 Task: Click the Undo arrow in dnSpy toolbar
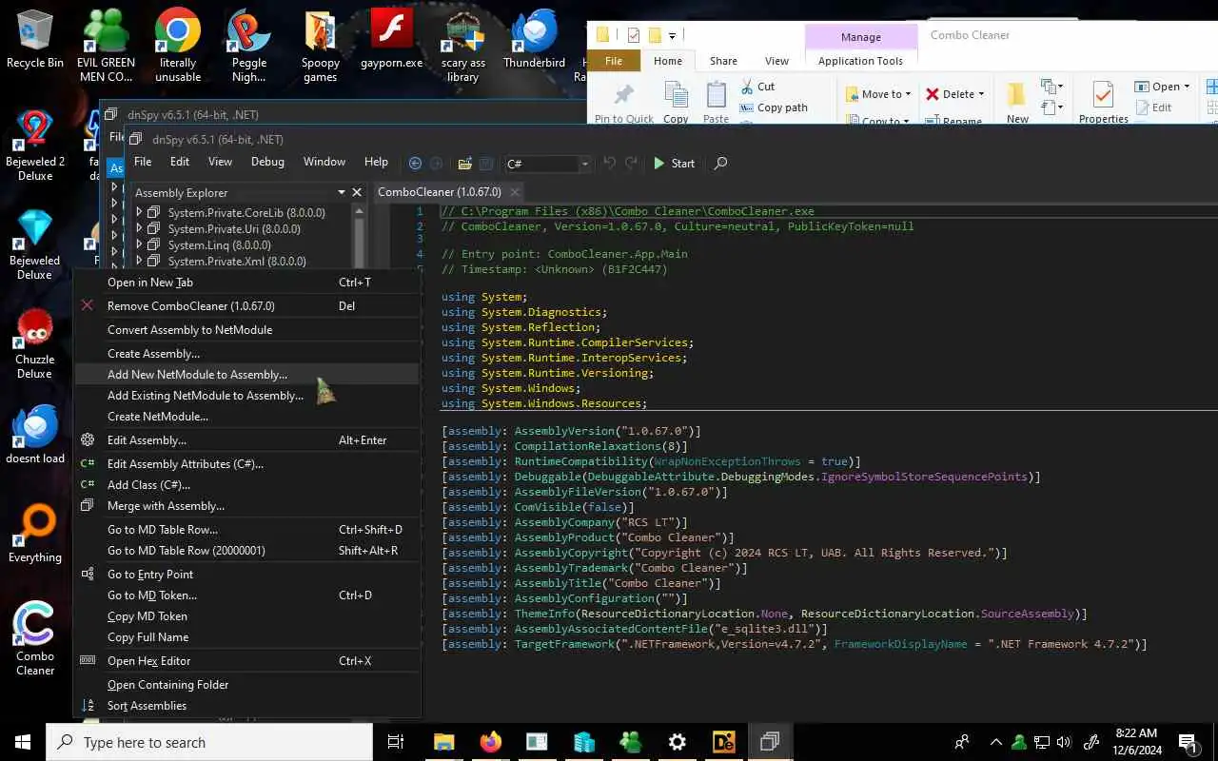coord(609,163)
